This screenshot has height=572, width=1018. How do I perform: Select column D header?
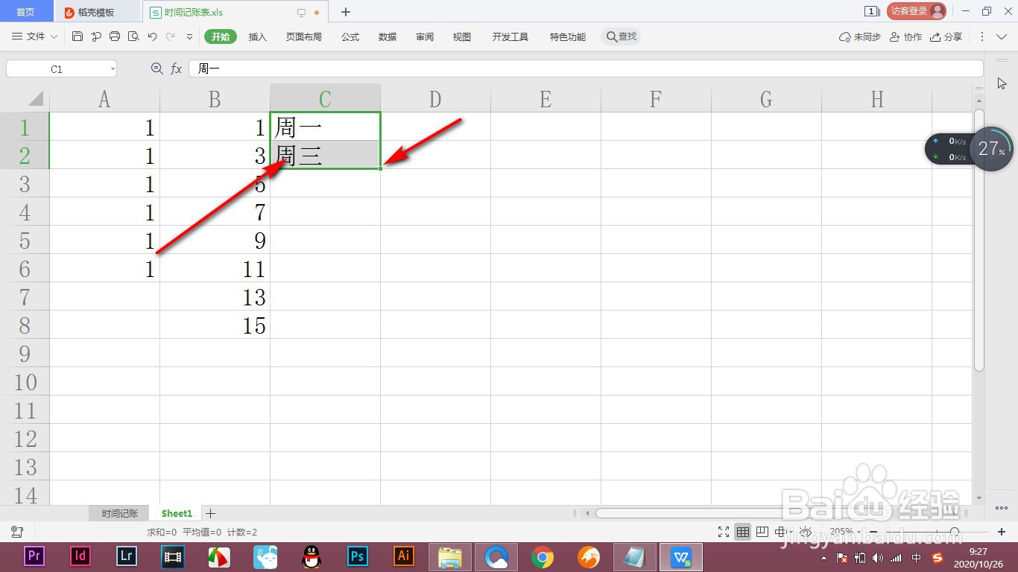pos(435,98)
